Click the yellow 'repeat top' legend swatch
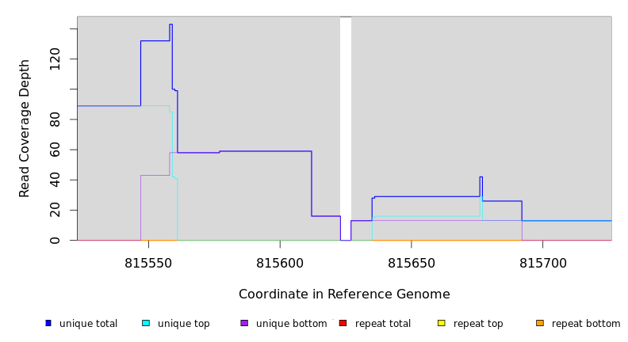 pyautogui.click(x=442, y=323)
